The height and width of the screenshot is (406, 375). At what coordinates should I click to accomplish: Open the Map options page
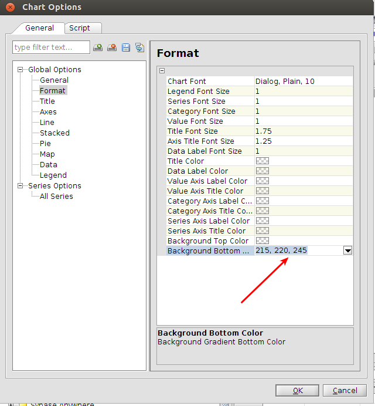(x=47, y=154)
